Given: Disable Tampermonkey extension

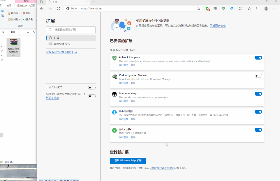Looking at the screenshot, I should click(x=258, y=94).
